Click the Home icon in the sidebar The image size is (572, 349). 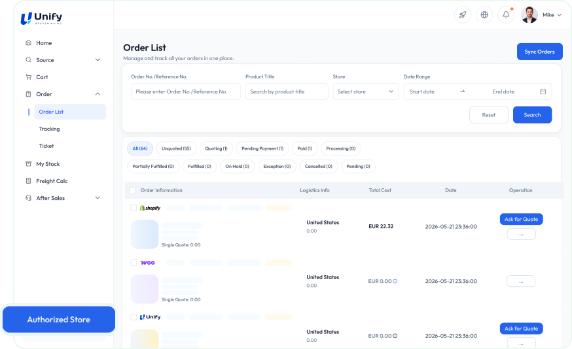28,42
